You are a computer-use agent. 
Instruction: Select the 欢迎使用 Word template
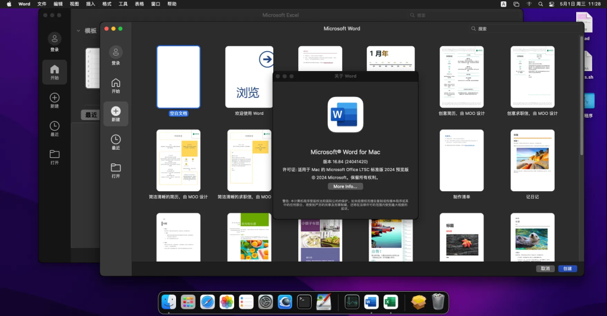[249, 77]
